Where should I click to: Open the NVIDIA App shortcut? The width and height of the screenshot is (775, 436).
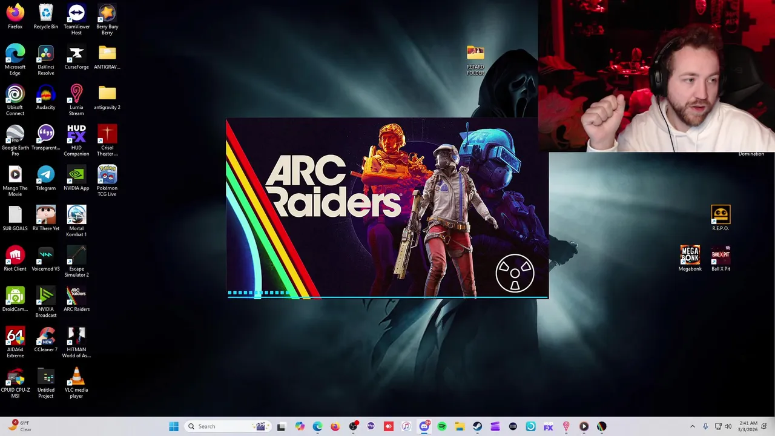[76, 178]
